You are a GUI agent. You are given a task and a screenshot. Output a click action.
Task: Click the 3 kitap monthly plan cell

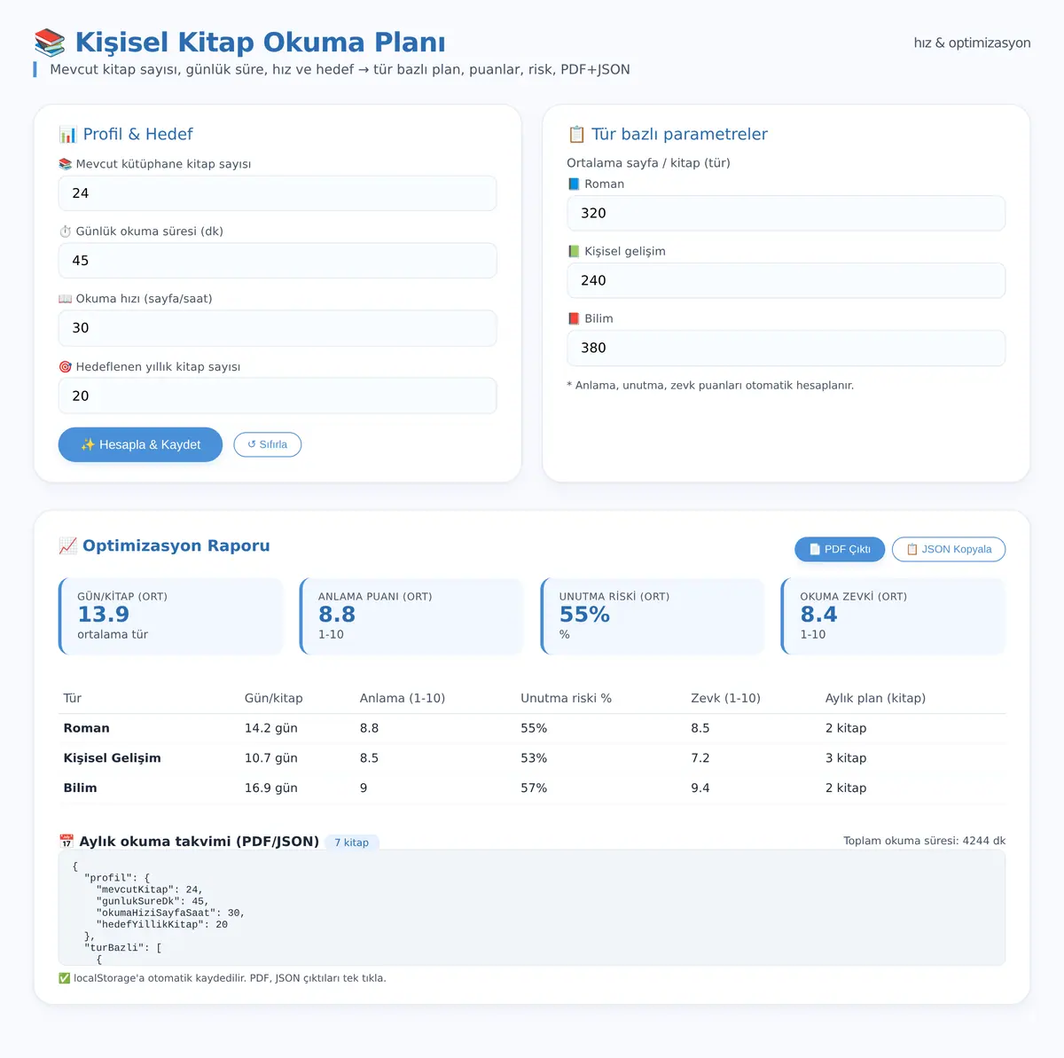[x=846, y=758]
